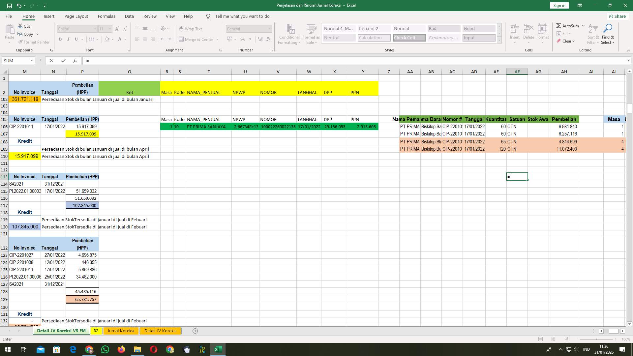This screenshot has height=356, width=633.
Task: Toggle bold formatting
Action: coord(60,39)
